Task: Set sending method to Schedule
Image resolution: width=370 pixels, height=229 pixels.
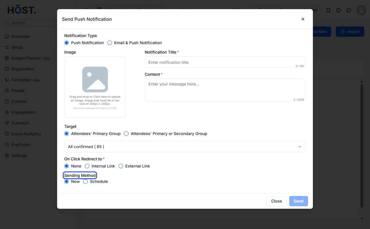Action: tap(85, 181)
